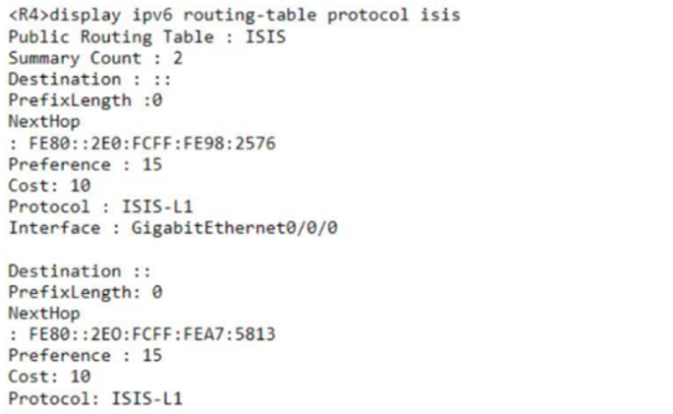The height and width of the screenshot is (414, 673).
Task: Click the second Destination :: line
Action: point(80,271)
